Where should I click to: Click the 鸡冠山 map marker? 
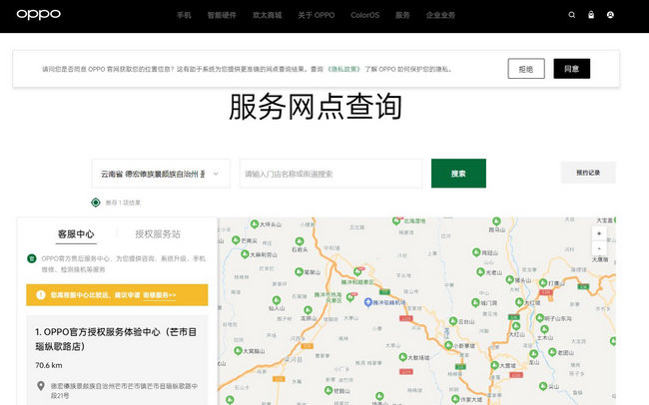(x=476, y=252)
